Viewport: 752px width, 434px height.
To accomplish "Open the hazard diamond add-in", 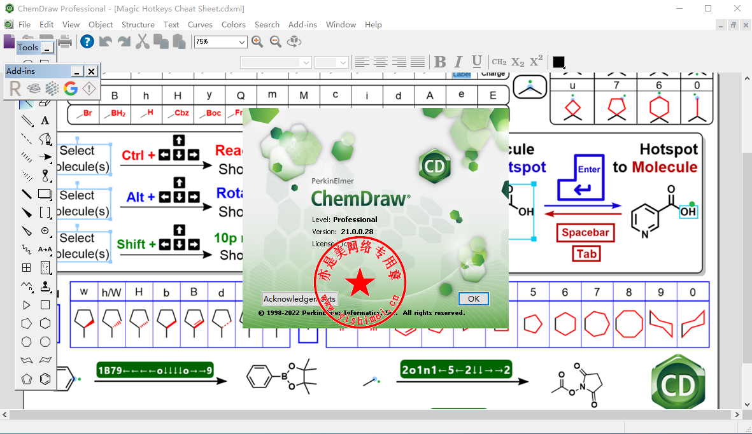I will pos(89,88).
